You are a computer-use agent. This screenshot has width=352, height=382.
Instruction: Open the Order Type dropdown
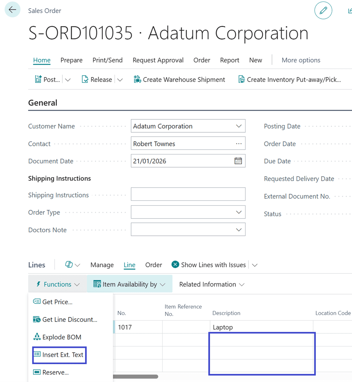239,212
